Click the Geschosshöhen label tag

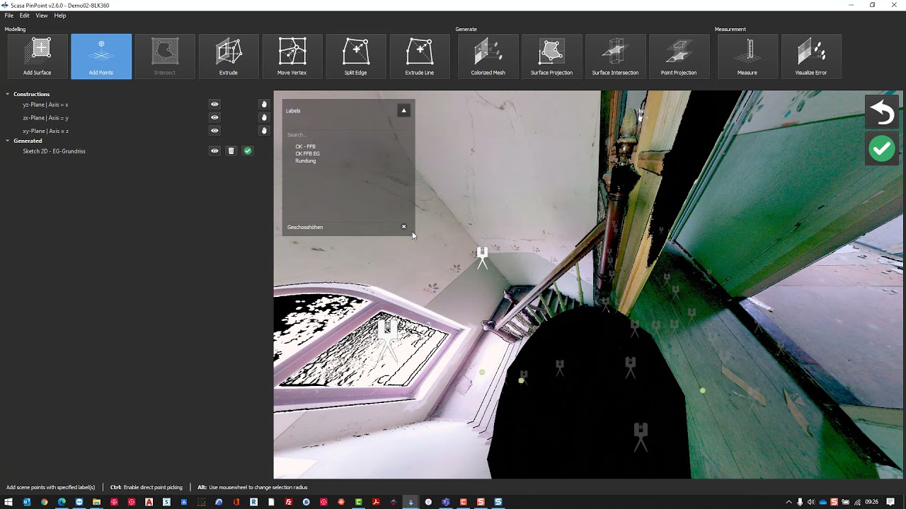coord(305,227)
